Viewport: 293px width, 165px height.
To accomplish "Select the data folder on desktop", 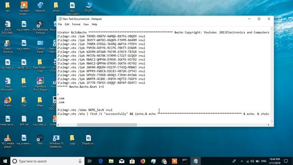I will (24, 83).
